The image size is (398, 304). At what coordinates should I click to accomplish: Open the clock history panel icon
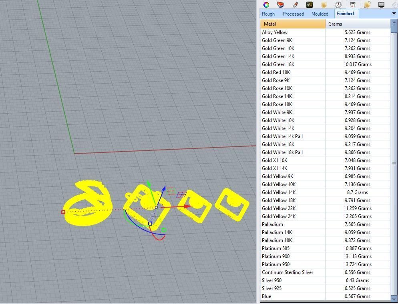point(338,4)
